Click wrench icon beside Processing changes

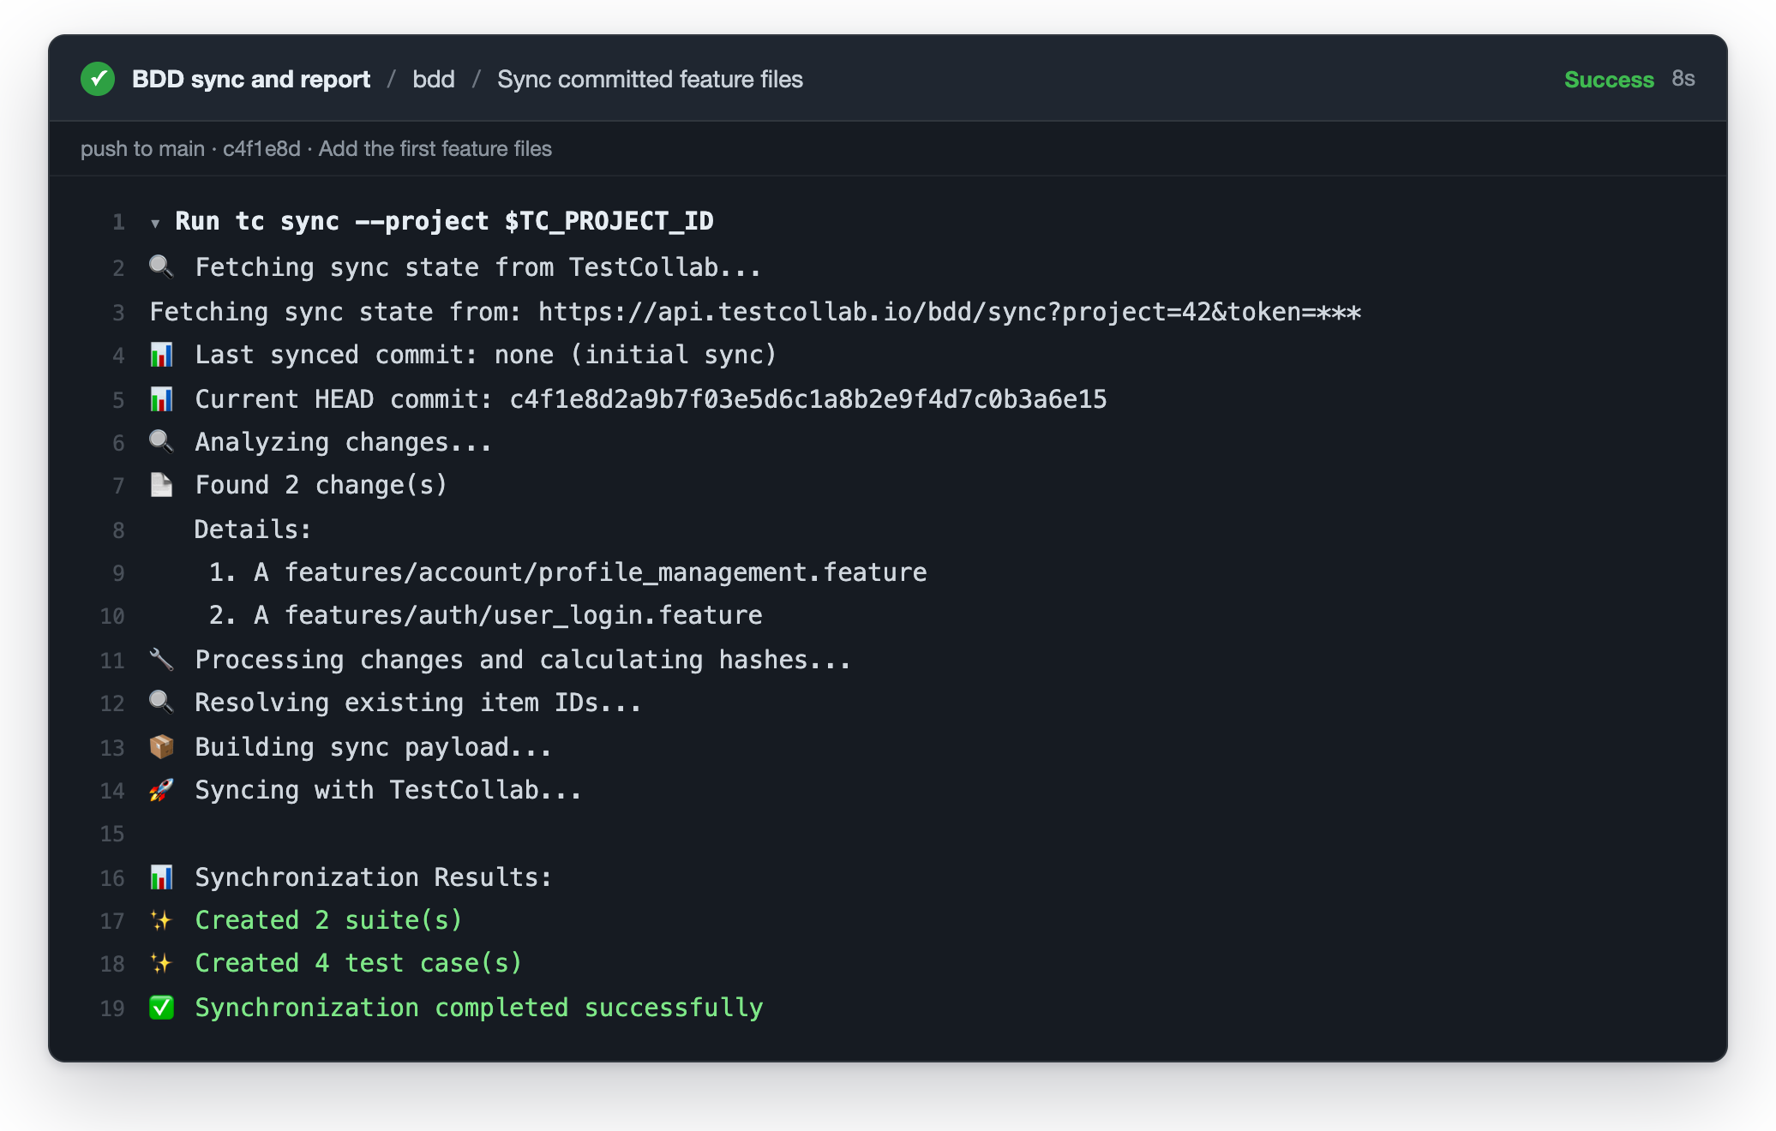coord(161,659)
